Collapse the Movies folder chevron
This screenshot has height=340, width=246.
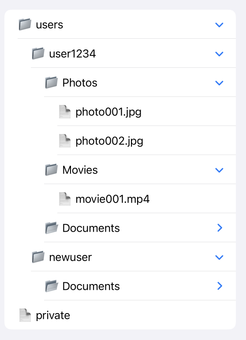coord(219,170)
